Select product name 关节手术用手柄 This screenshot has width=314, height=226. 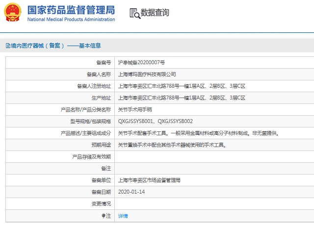pos(135,109)
